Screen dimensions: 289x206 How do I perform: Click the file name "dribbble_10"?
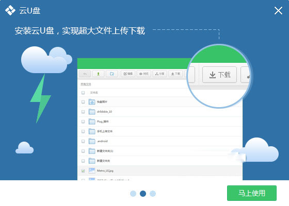pos(104,112)
